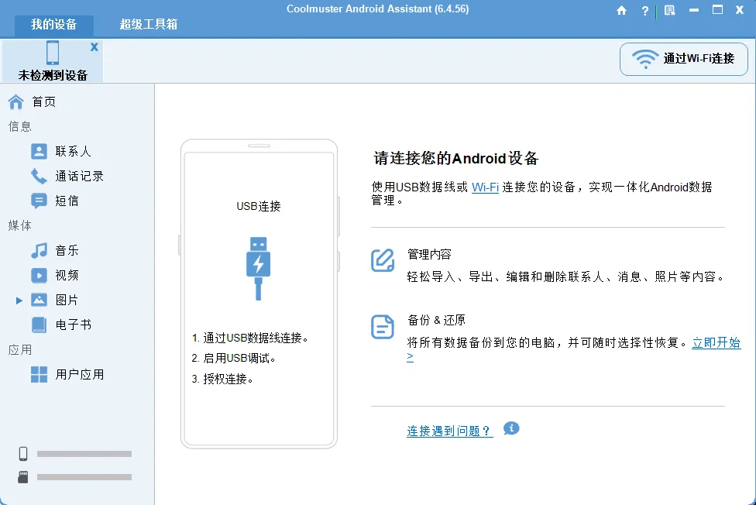
Task: Click the 备份 & 还原 document icon
Action: (x=383, y=327)
